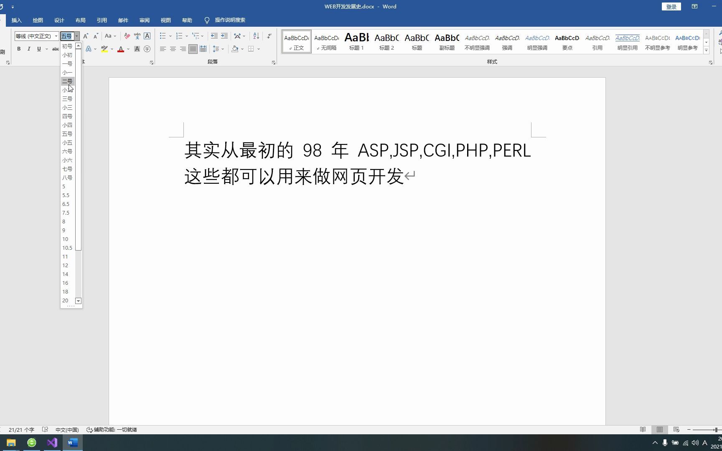722x451 pixels.
Task: Sort the text A to Z
Action: tap(256, 36)
